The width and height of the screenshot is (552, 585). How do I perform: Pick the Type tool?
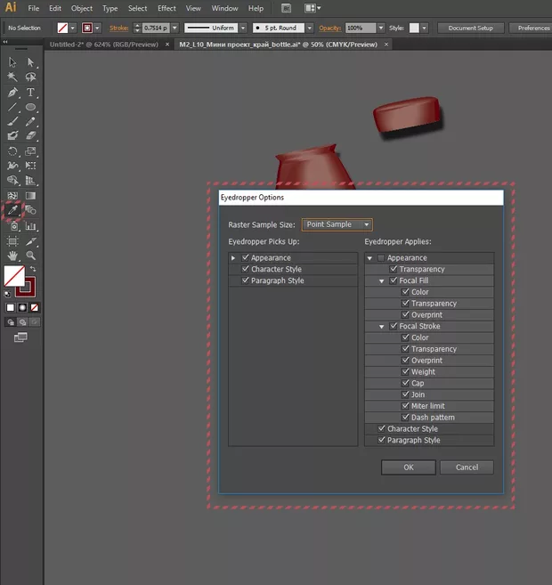[30, 92]
